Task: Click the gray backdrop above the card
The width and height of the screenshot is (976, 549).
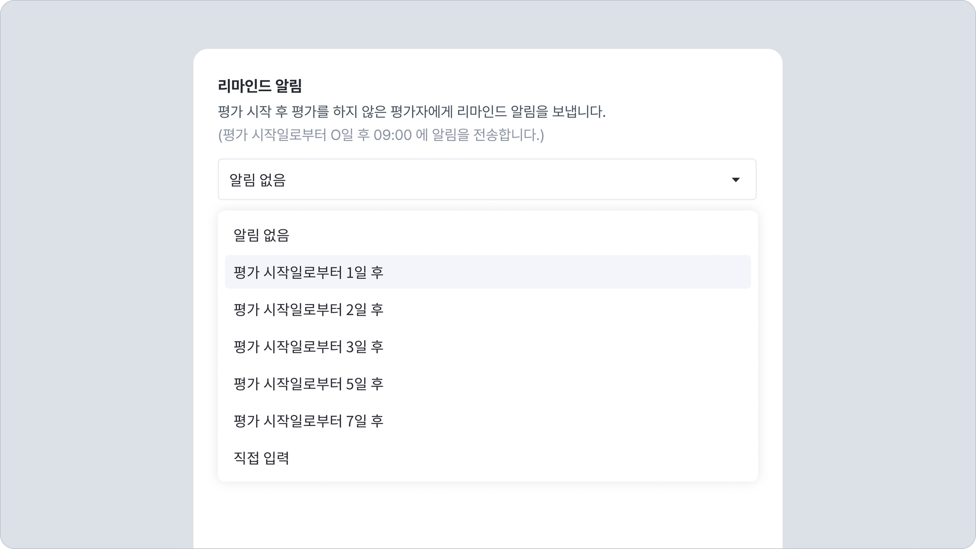Action: (488, 24)
